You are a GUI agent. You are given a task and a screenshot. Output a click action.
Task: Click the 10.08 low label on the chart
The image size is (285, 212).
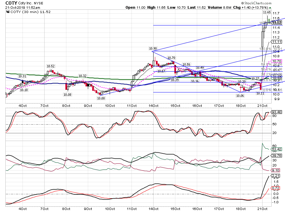[67, 94]
